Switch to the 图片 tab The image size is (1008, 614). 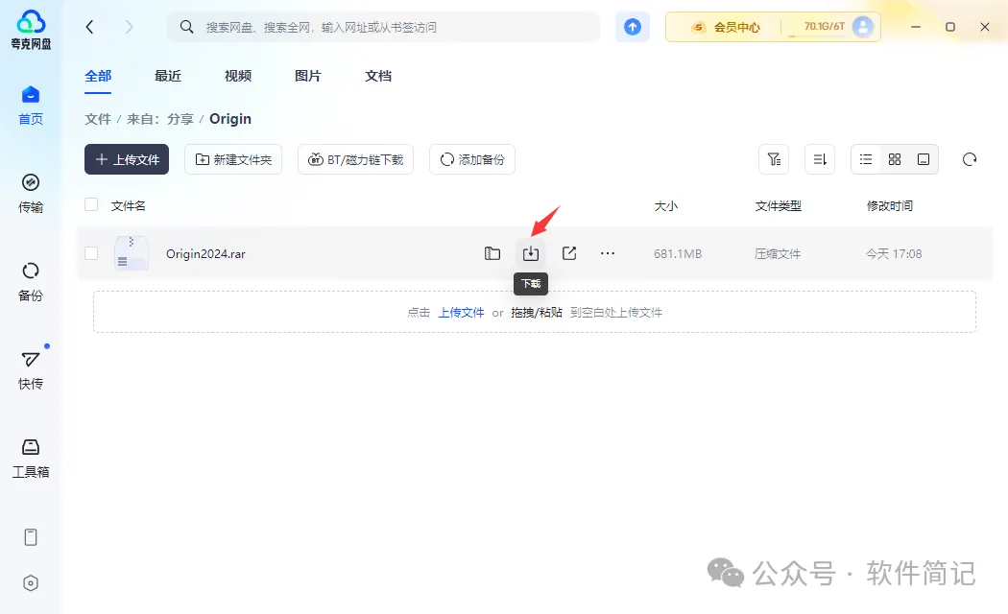coord(308,77)
